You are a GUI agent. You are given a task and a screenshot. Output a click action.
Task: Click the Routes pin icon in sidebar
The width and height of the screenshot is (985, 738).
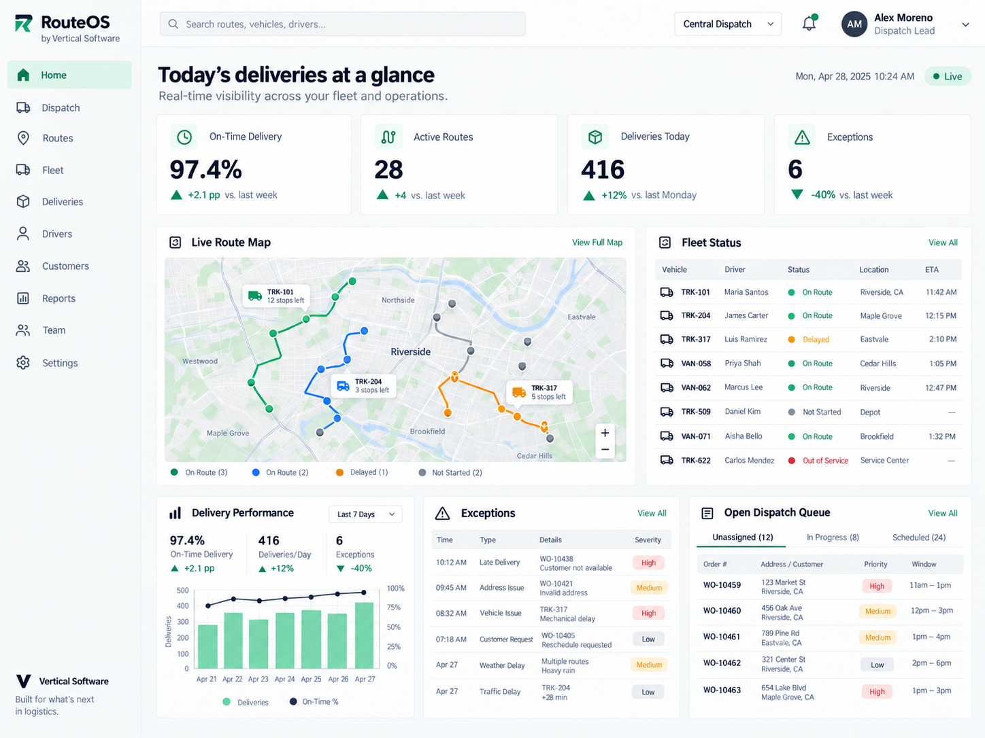coord(23,138)
